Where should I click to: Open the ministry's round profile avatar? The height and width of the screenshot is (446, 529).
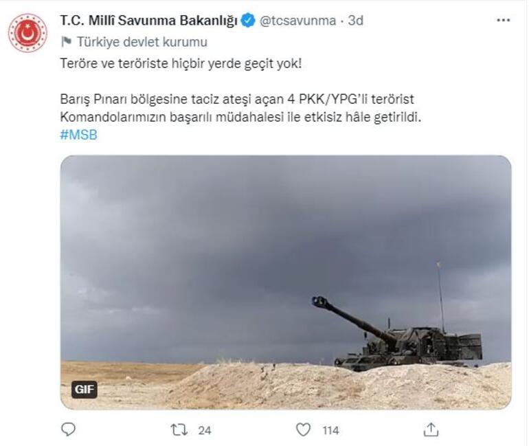click(27, 32)
